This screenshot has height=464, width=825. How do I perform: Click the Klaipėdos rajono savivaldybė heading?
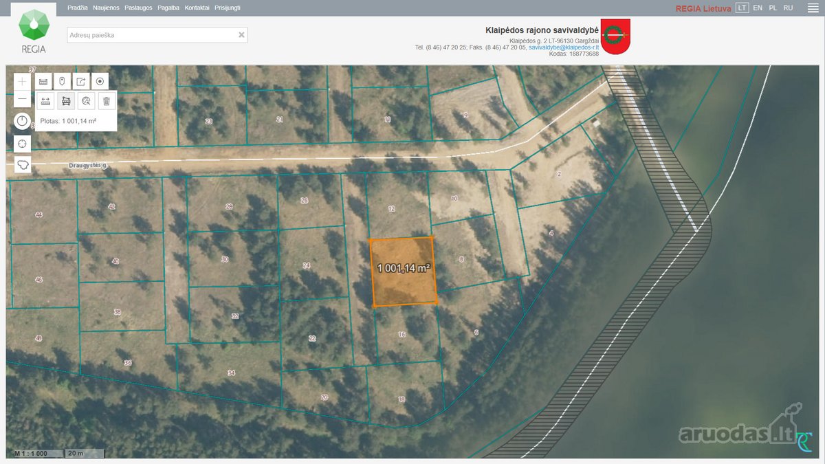click(x=542, y=30)
